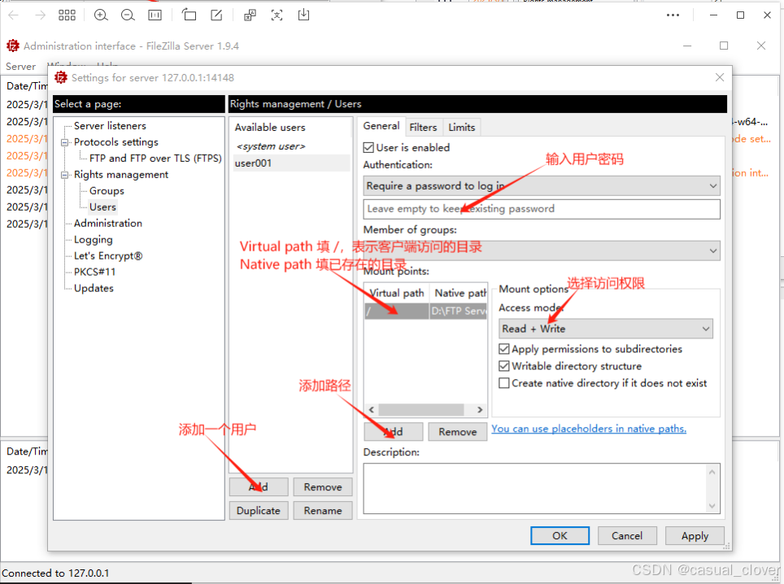
Task: Open the thumbnail grid view icon
Action: point(67,15)
